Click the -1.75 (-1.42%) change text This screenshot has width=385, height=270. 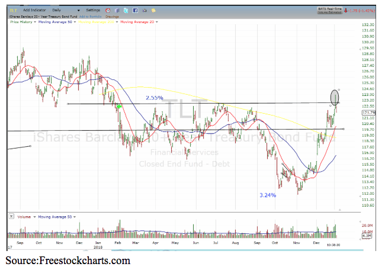[362, 11]
